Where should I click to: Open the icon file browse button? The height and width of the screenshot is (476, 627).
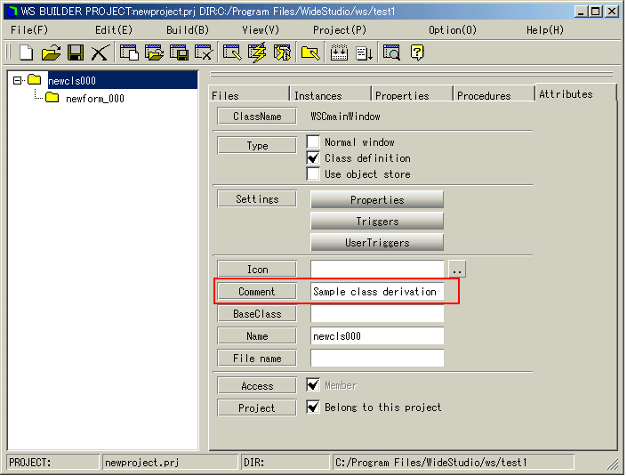pyautogui.click(x=456, y=270)
